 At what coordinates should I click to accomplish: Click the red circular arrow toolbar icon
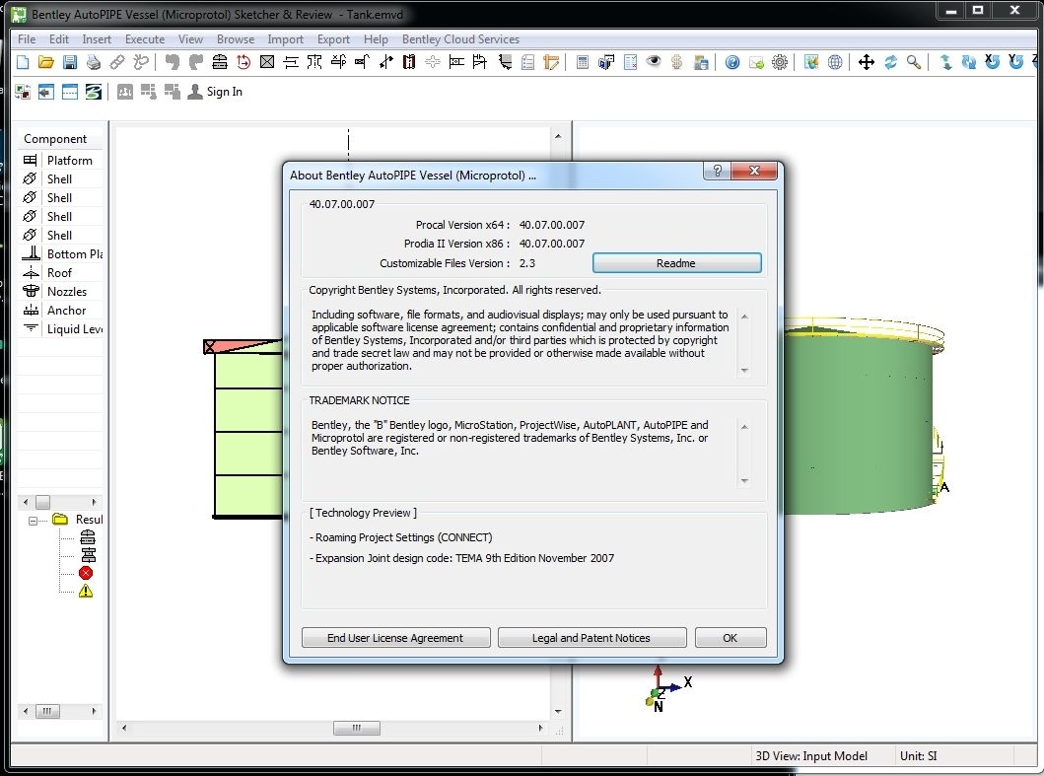[244, 63]
